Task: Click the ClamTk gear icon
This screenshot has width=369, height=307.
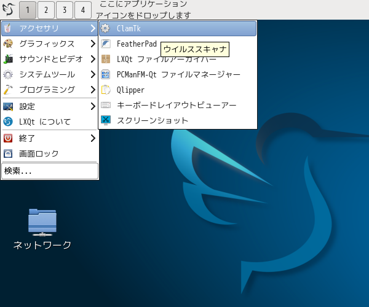Action: (105, 28)
